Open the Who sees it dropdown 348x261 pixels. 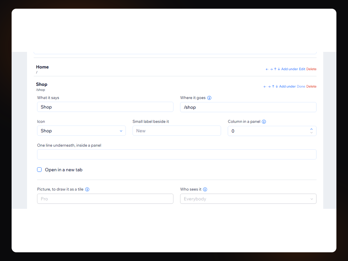(248, 199)
